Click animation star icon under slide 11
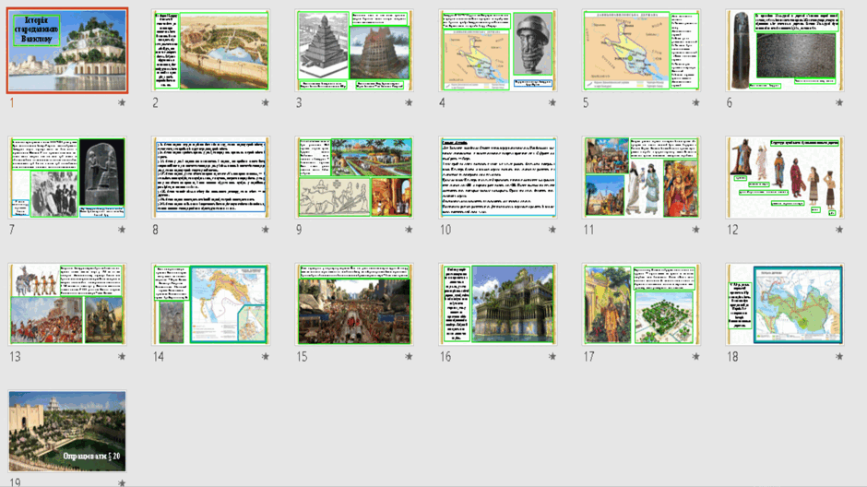Viewport: 867px width, 487px height. click(695, 230)
